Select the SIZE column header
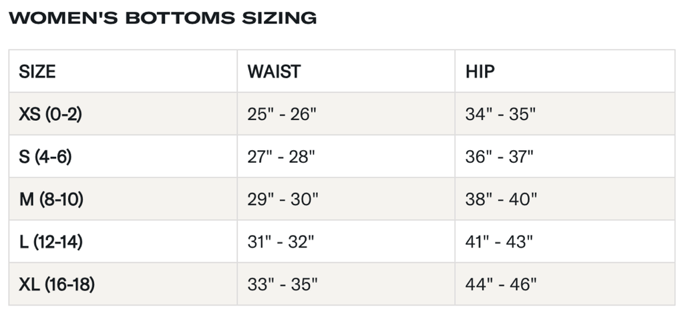684x317 pixels. (37, 71)
